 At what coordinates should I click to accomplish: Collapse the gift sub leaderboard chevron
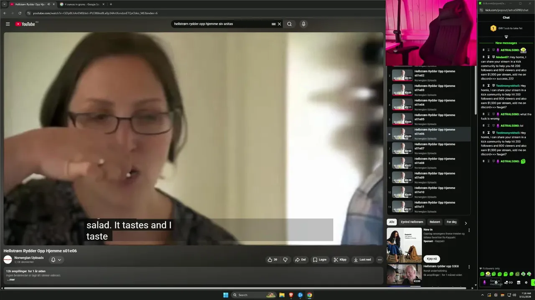tap(506, 37)
